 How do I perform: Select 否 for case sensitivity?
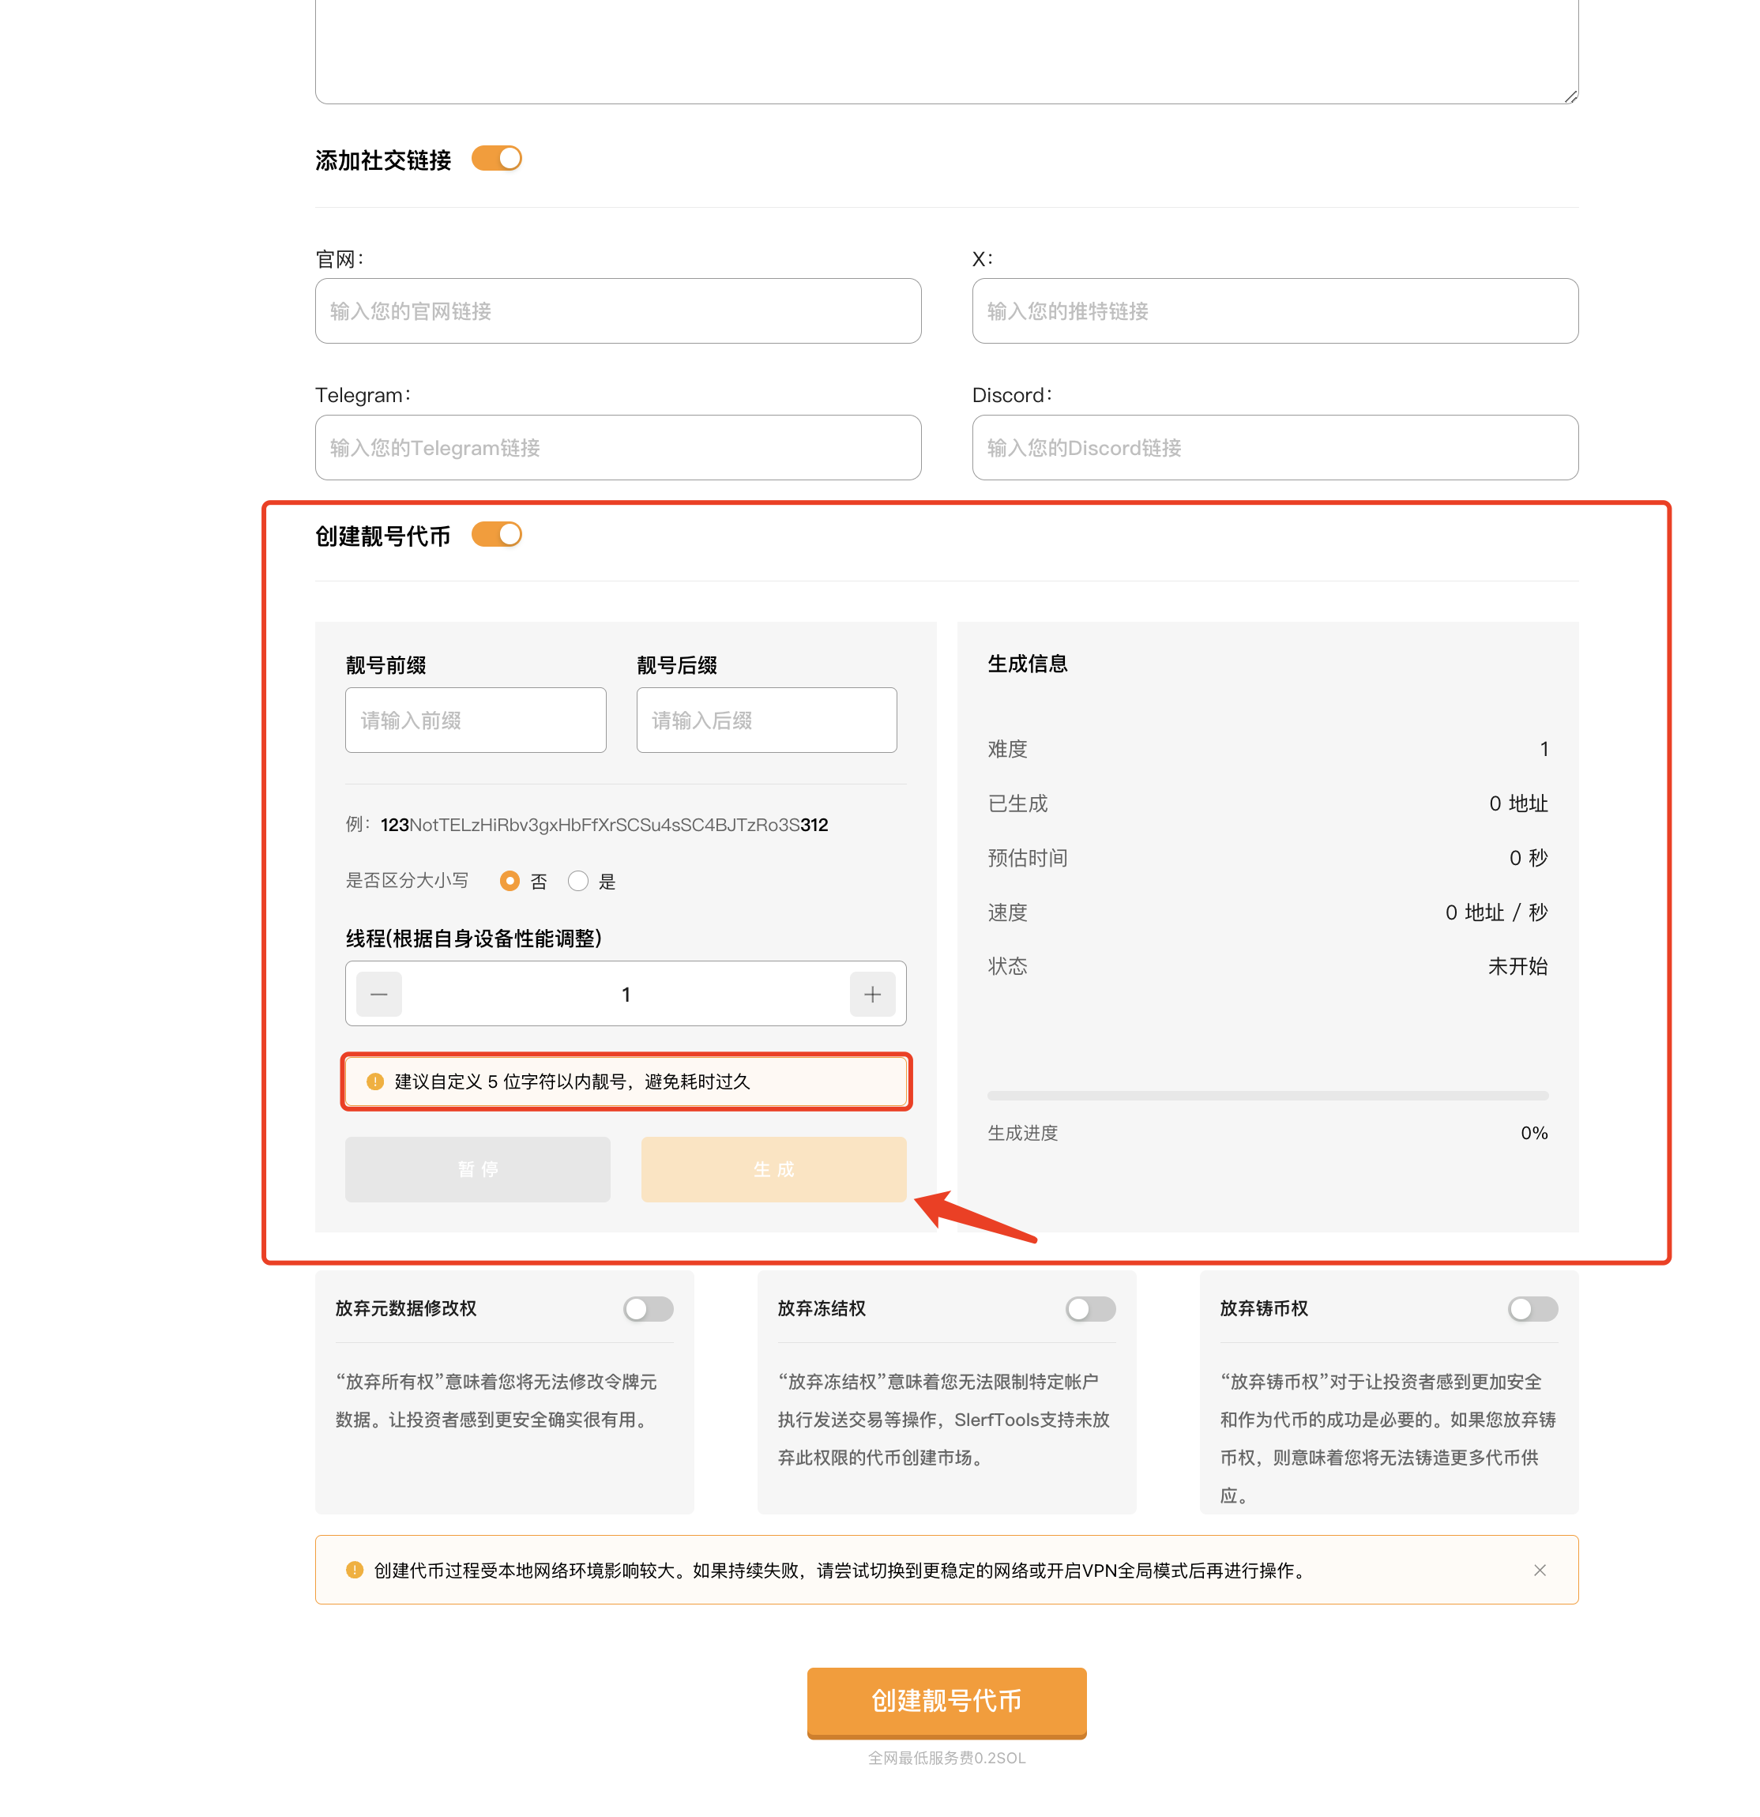coord(509,881)
